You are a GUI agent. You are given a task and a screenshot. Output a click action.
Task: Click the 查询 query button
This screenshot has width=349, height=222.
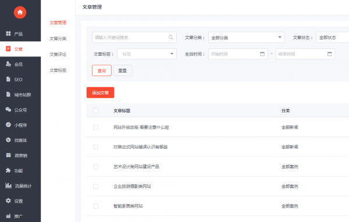click(x=102, y=70)
